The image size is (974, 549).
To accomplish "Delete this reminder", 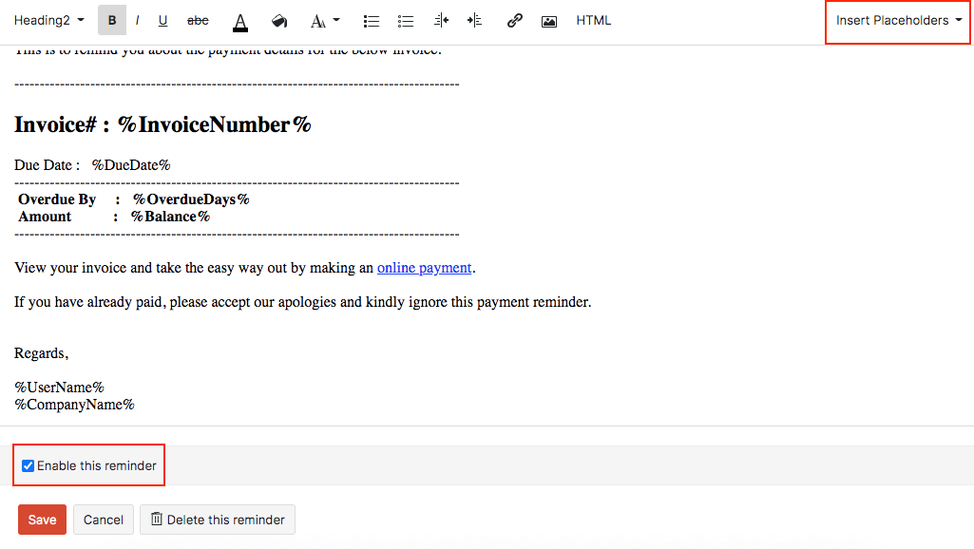I will pos(218,520).
